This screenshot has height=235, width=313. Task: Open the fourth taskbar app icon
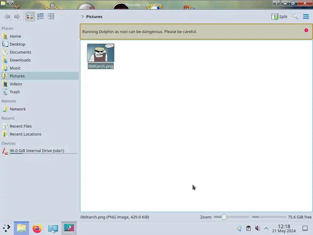click(69, 228)
